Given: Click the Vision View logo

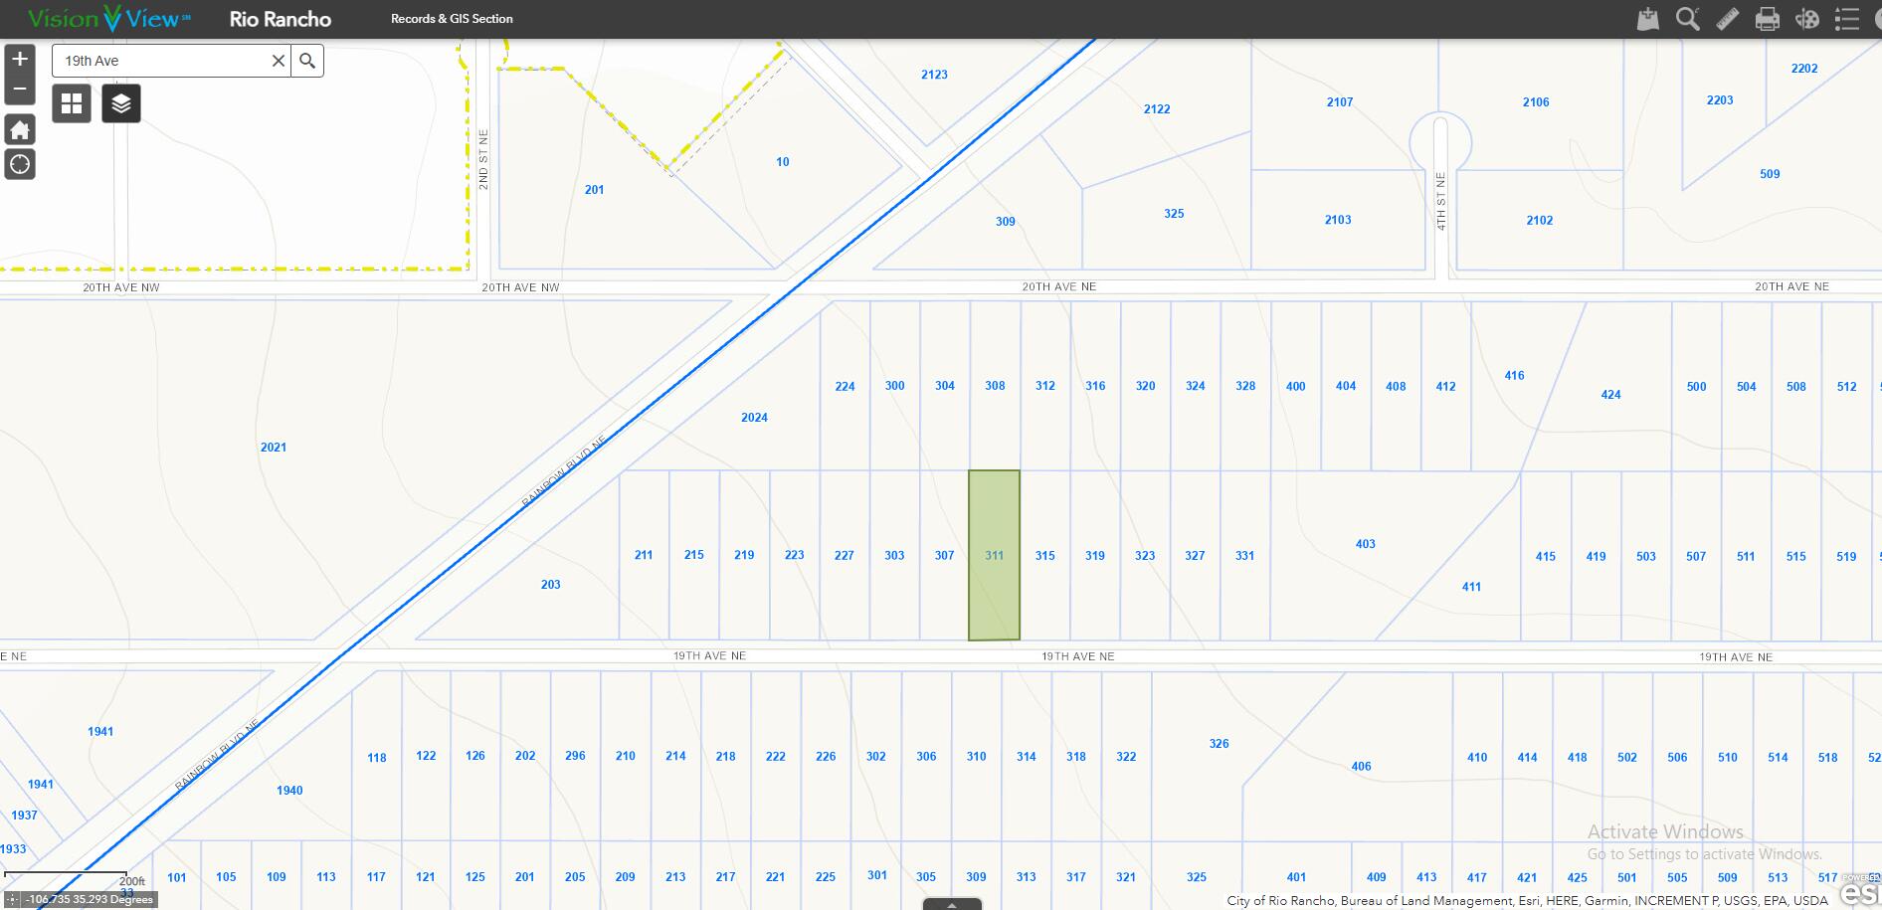Looking at the screenshot, I should tap(109, 19).
